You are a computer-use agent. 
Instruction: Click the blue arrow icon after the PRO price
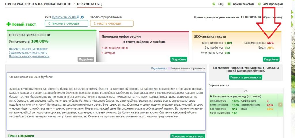click(82, 17)
